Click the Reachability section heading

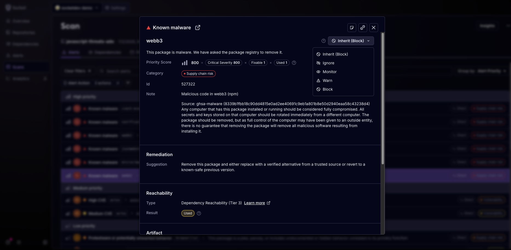pos(159,193)
